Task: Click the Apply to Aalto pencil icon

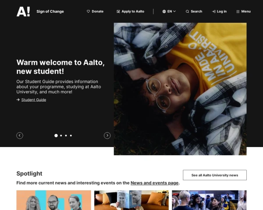Action: [x=118, y=11]
